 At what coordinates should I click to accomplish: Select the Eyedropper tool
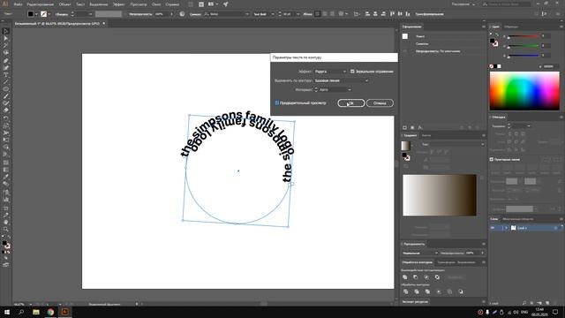(6, 177)
